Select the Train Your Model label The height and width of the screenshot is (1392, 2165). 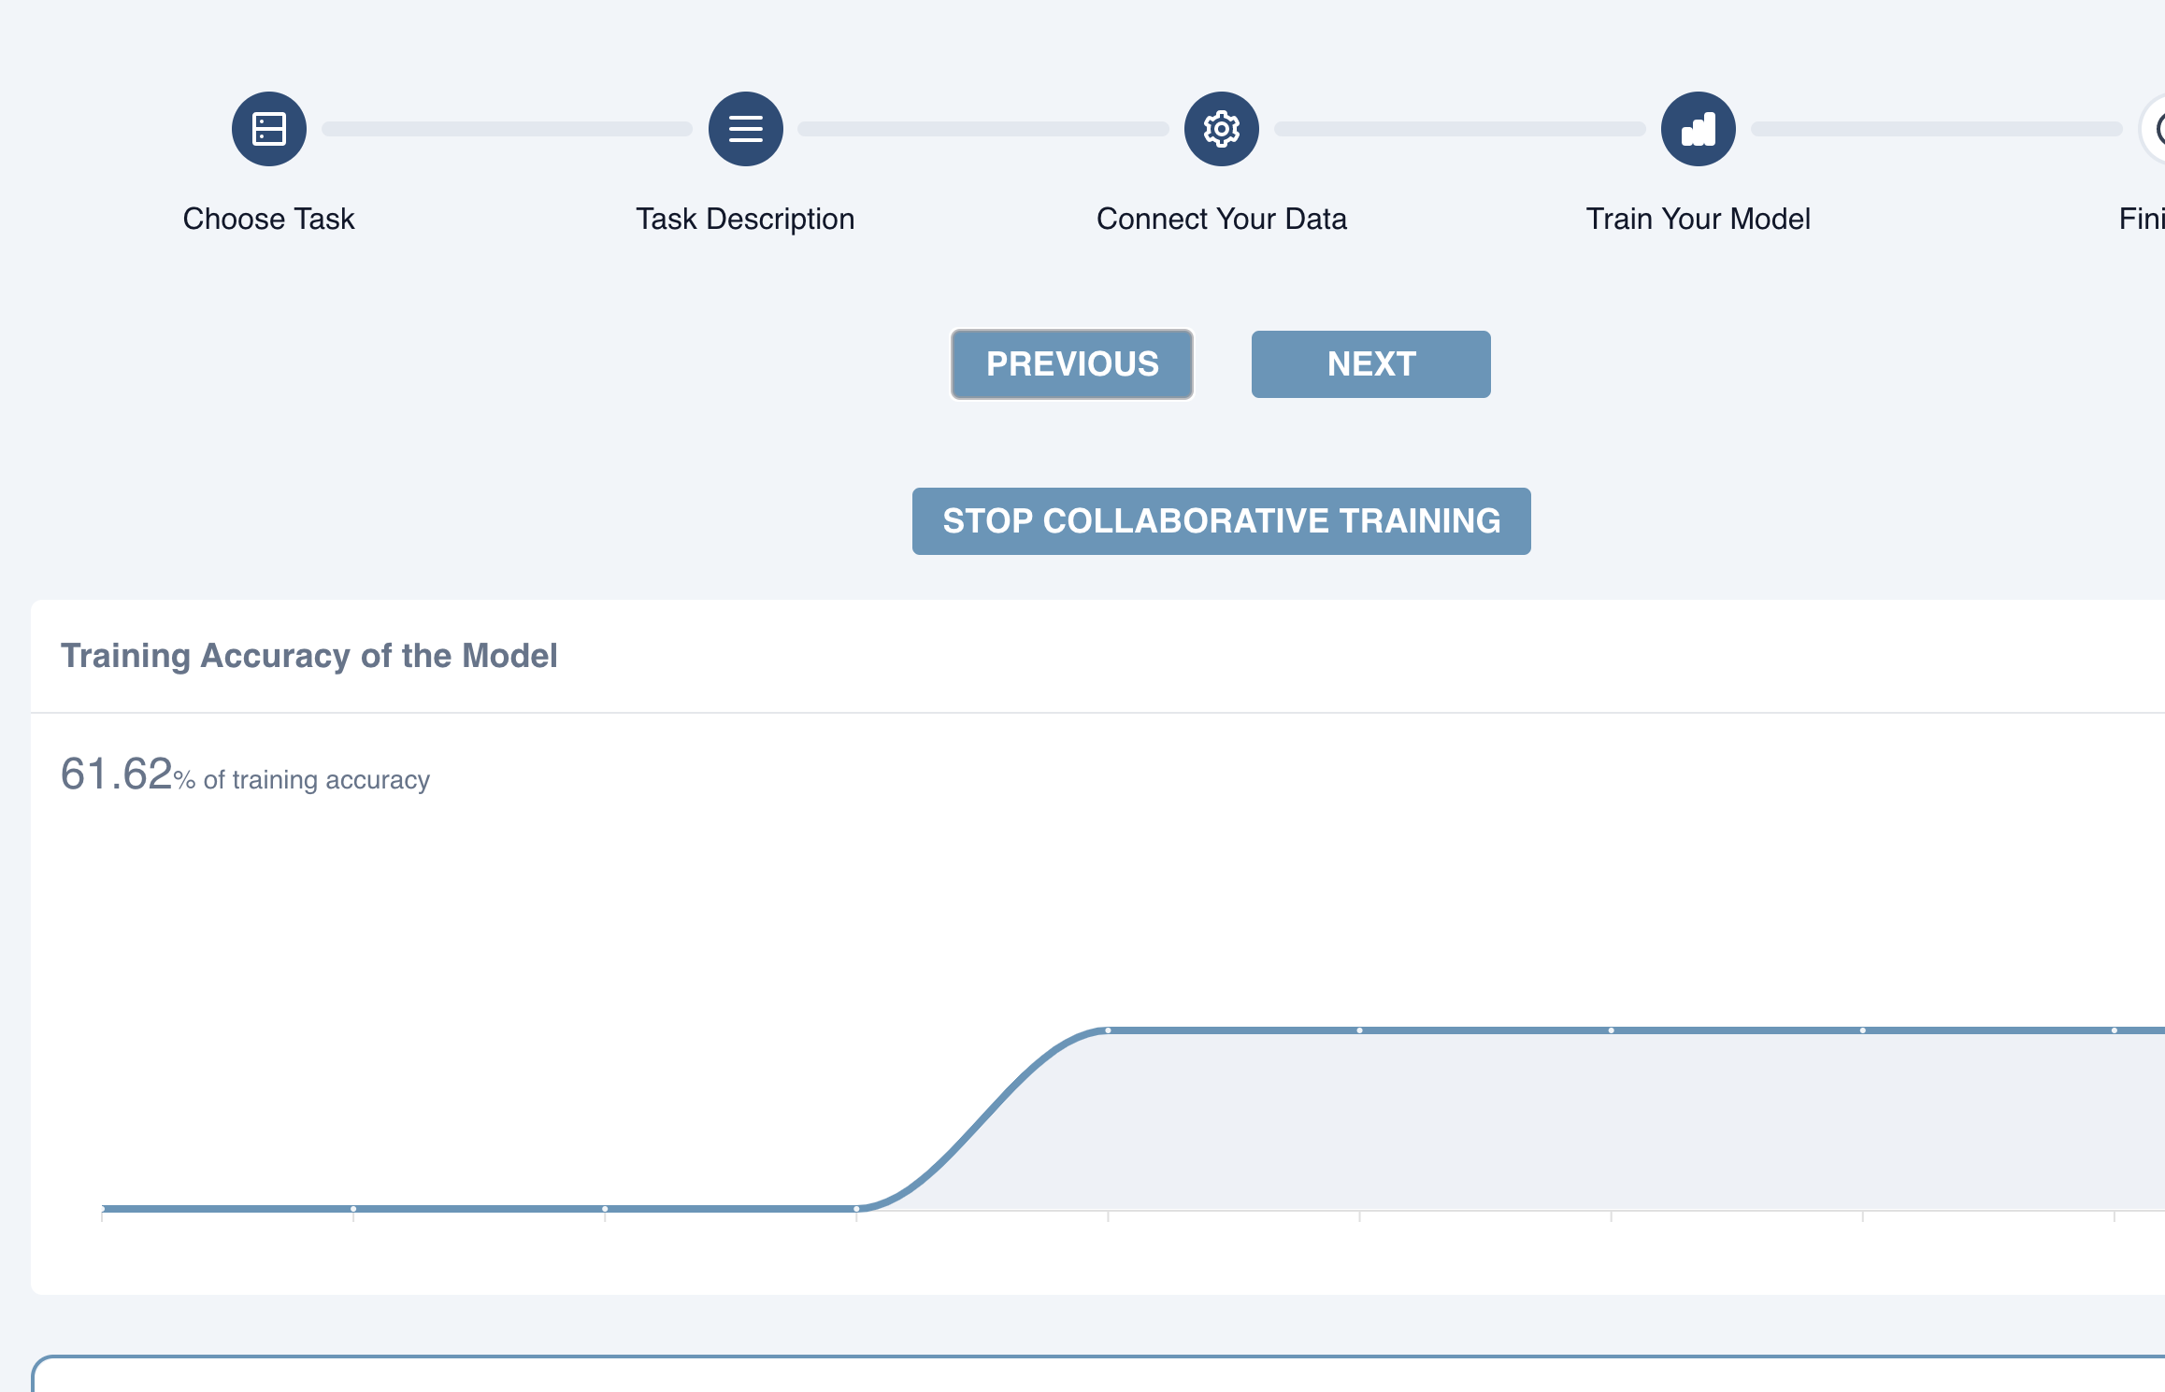[x=1699, y=219]
